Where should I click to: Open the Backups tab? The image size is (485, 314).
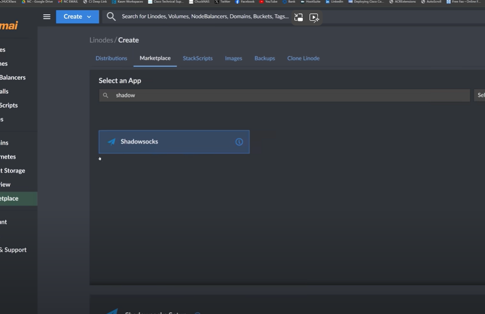(x=265, y=58)
